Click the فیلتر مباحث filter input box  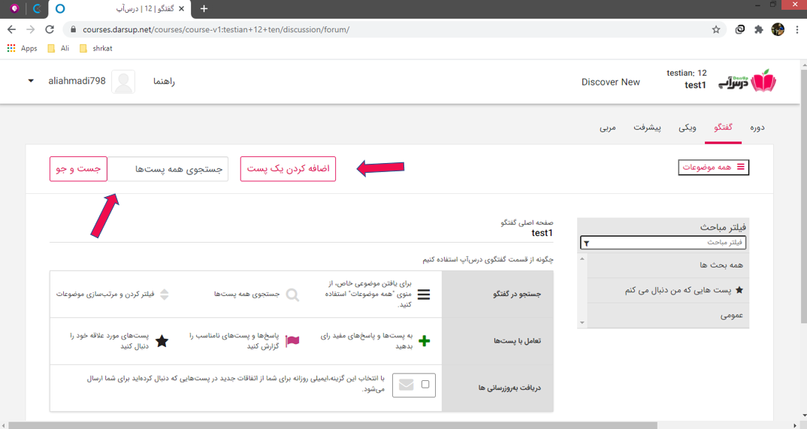coord(663,243)
